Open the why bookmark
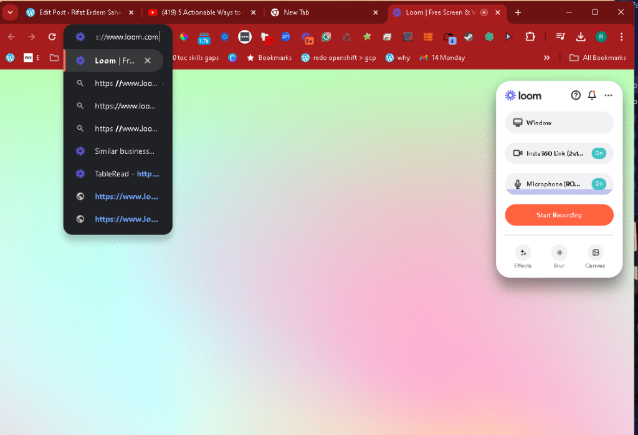 [x=398, y=58]
